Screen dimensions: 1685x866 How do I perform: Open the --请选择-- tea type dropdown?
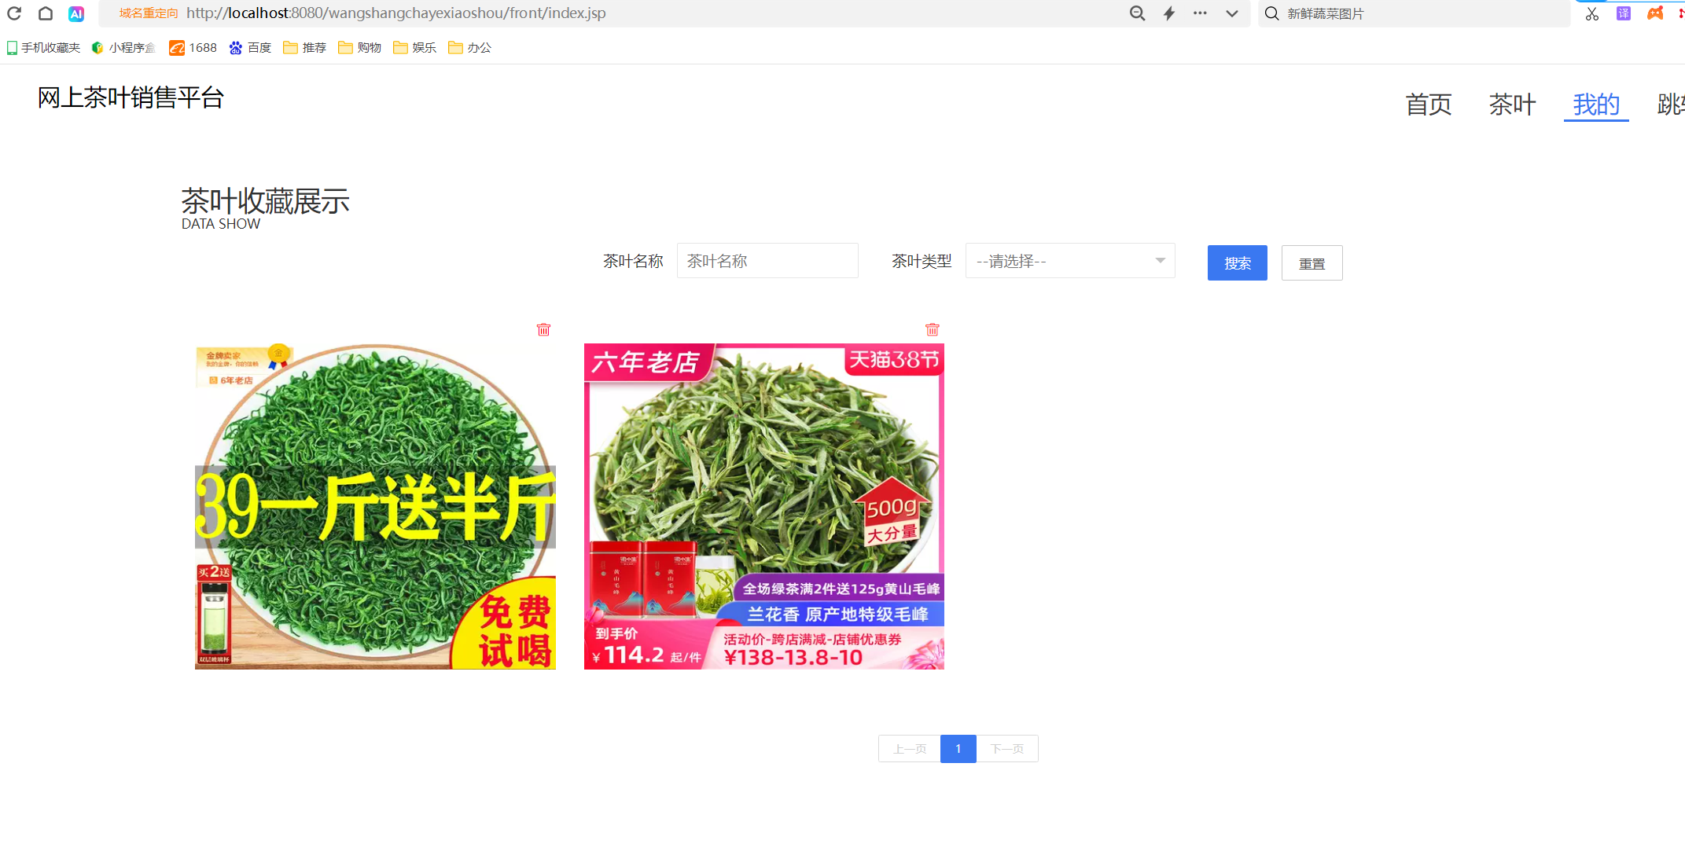click(1069, 260)
